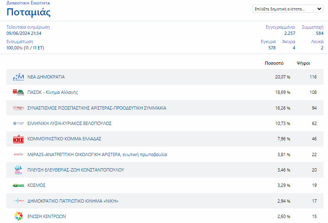Click the 3,81 % percentage cell
This screenshot has height=223, width=328.
[x=284, y=154]
